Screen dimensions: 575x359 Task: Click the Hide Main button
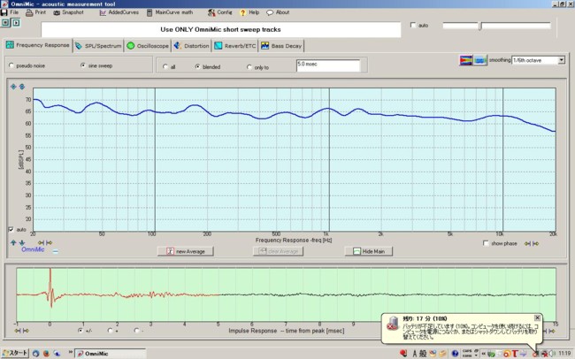369,251
